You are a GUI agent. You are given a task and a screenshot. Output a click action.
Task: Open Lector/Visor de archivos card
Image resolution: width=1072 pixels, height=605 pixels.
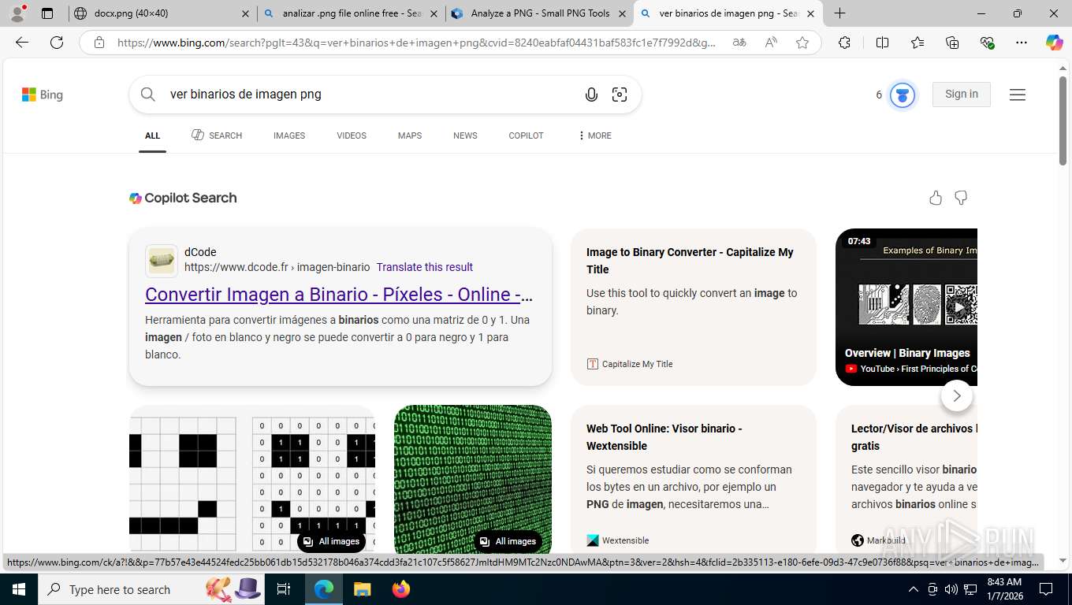point(906,479)
